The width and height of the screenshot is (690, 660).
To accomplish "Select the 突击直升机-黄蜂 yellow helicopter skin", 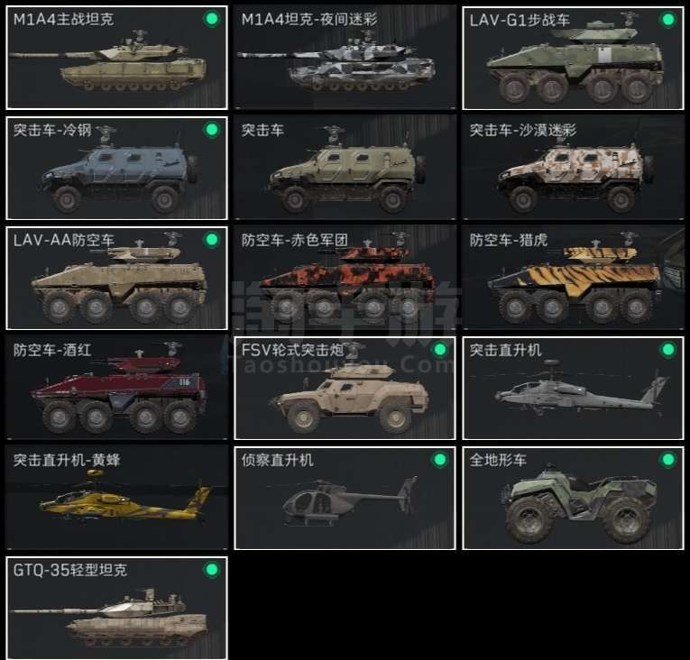I will 116,498.
